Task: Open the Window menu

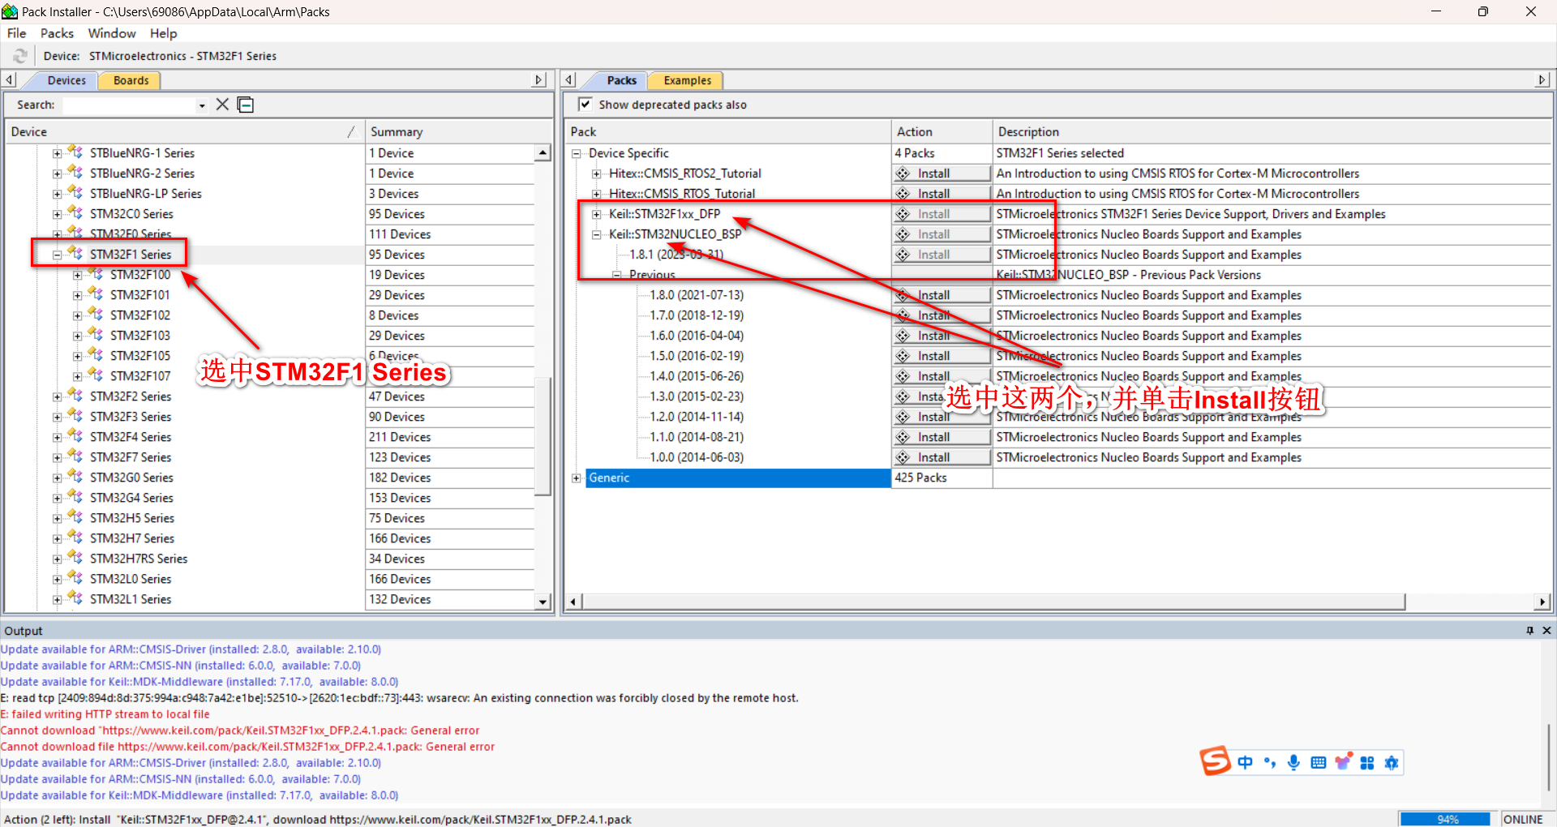Action: click(x=112, y=33)
